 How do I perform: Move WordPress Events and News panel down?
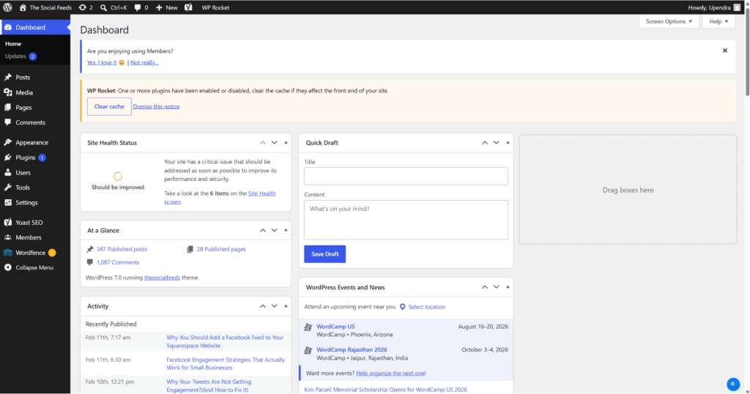[x=496, y=287]
